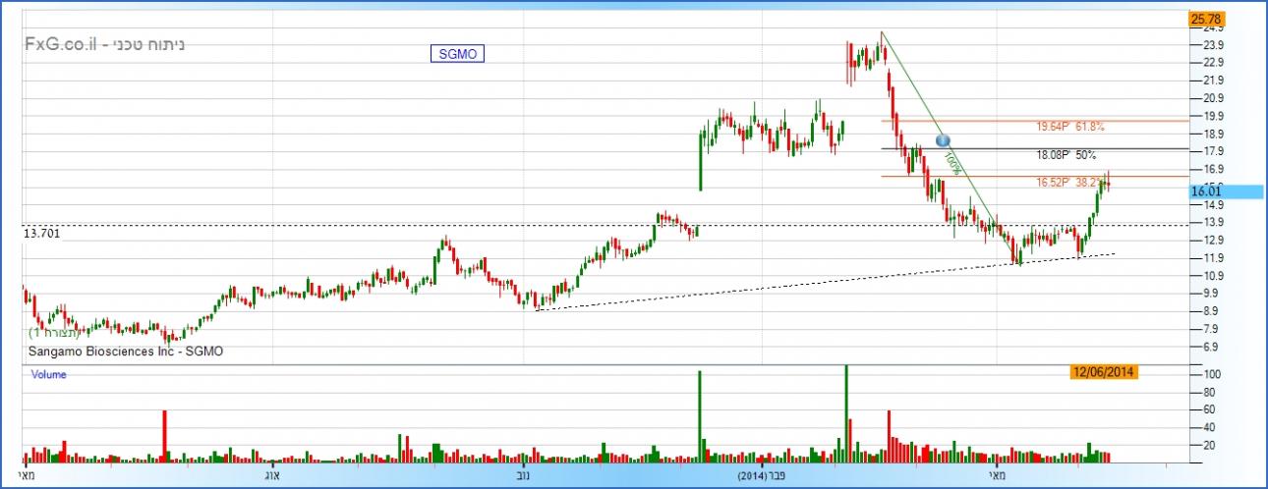Click the SGMO ticker label box

[457, 54]
